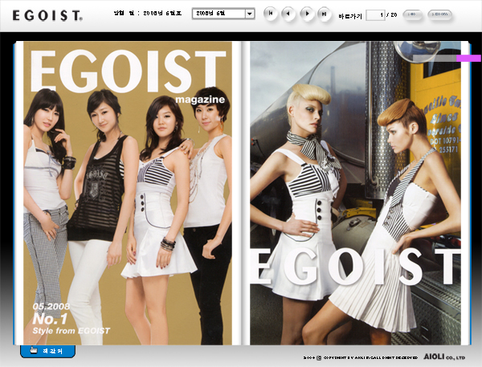Jump to the last page
This screenshot has height=367, width=482.
click(324, 14)
